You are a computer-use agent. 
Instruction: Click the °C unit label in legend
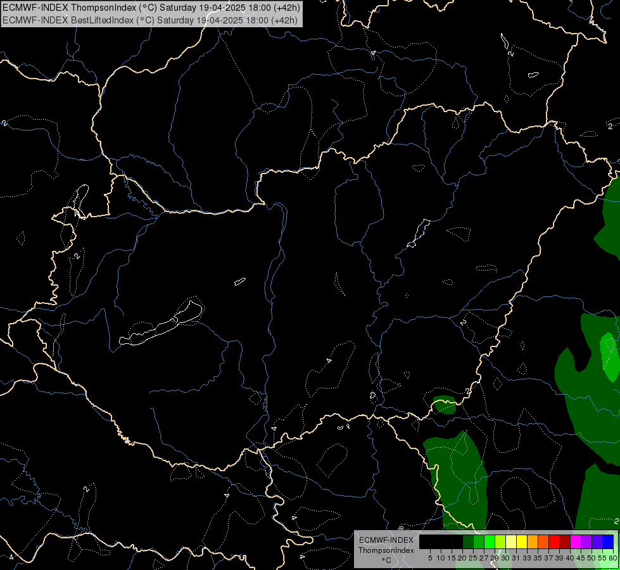pos(387,560)
